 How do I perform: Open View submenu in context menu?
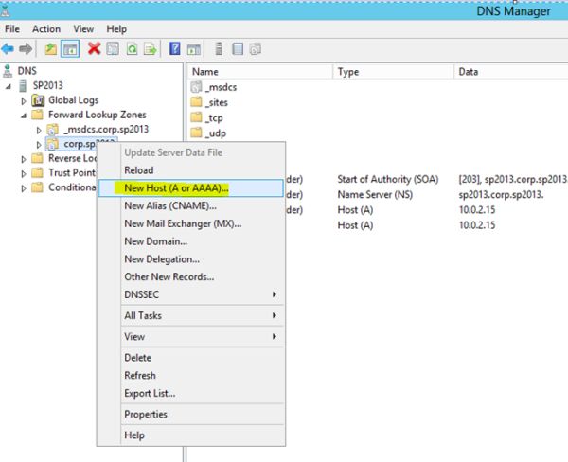point(191,337)
